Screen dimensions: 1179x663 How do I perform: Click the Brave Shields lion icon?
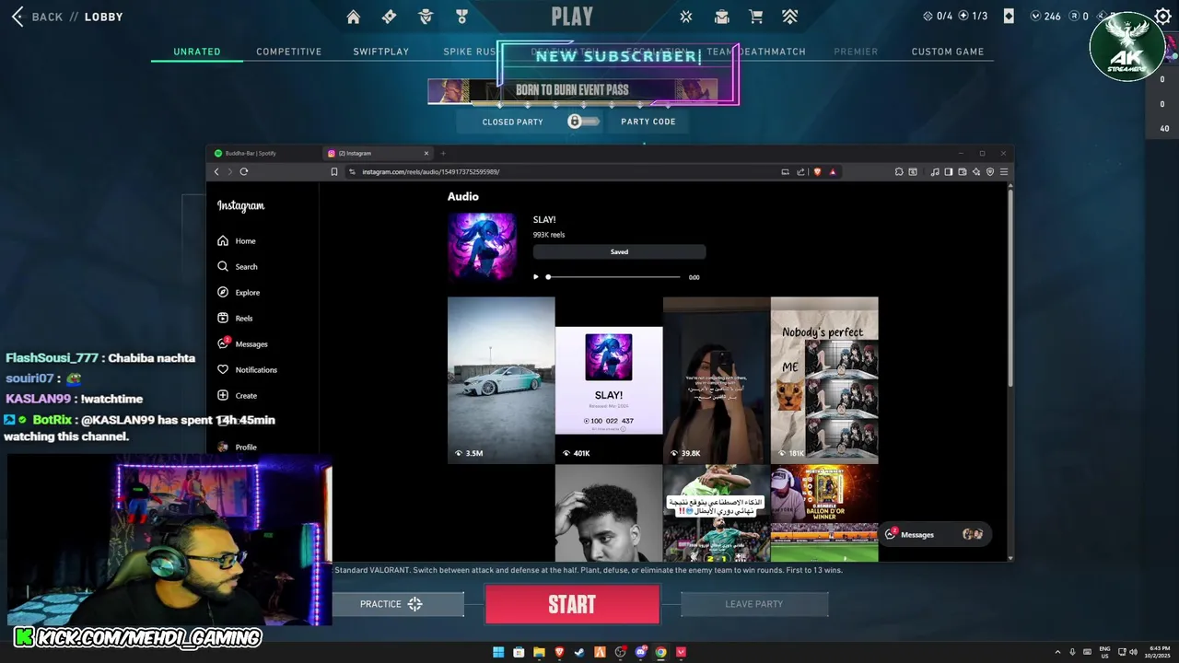click(x=816, y=171)
